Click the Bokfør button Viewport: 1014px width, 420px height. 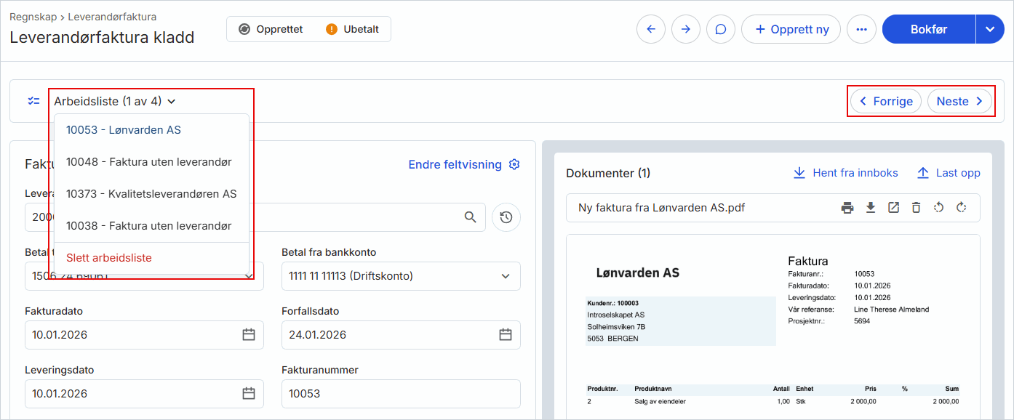click(929, 29)
